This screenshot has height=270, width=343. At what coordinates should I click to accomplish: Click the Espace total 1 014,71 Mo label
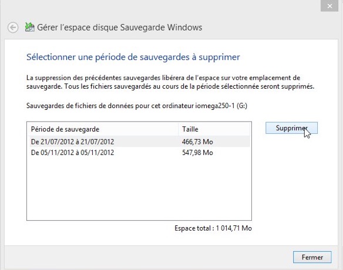coord(213,228)
